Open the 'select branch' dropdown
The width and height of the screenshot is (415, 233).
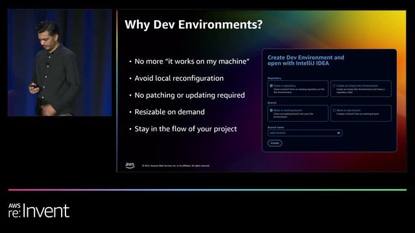coord(305,133)
